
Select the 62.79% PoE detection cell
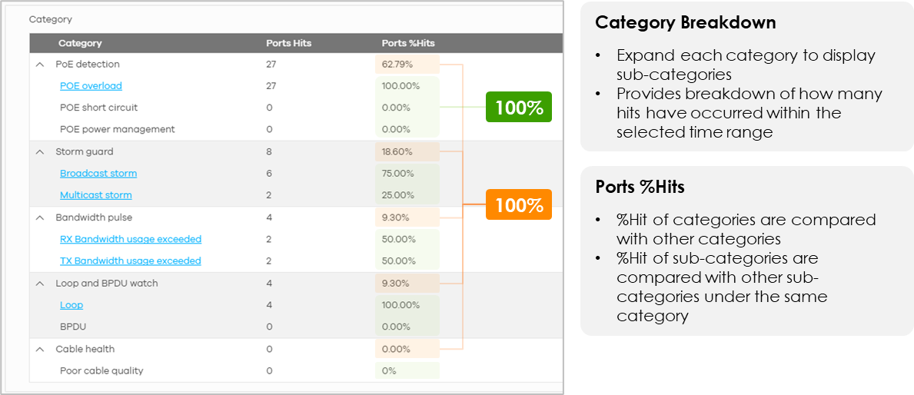pyautogui.click(x=407, y=65)
